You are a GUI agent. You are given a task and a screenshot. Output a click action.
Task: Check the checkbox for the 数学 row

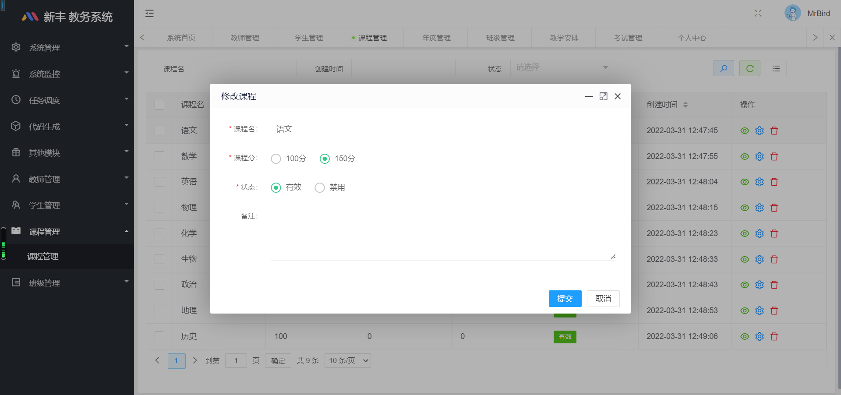(159, 156)
